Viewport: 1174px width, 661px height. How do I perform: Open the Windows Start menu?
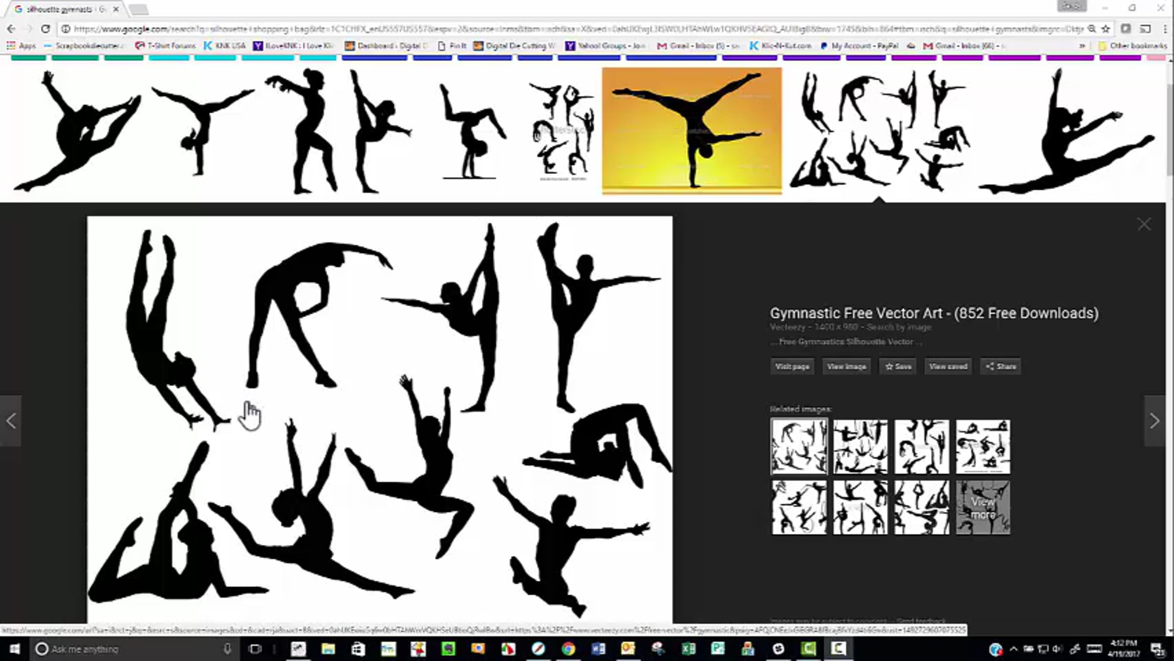(14, 649)
